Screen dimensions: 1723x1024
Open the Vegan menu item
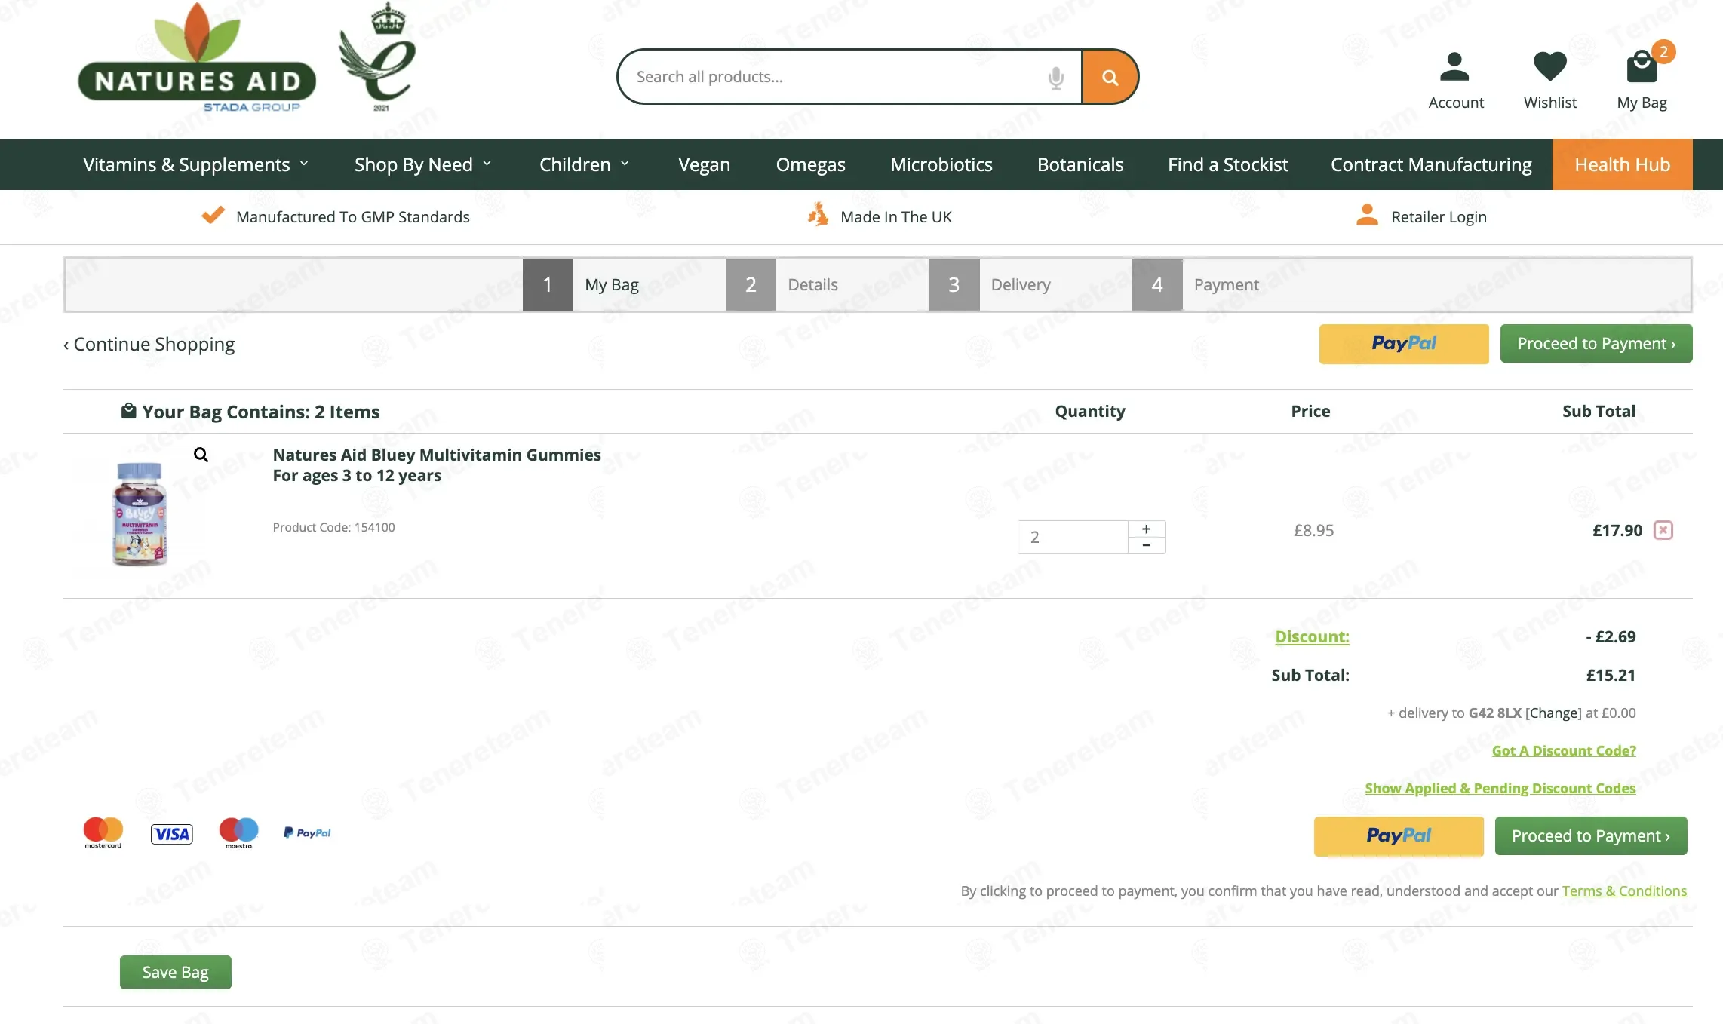(704, 164)
